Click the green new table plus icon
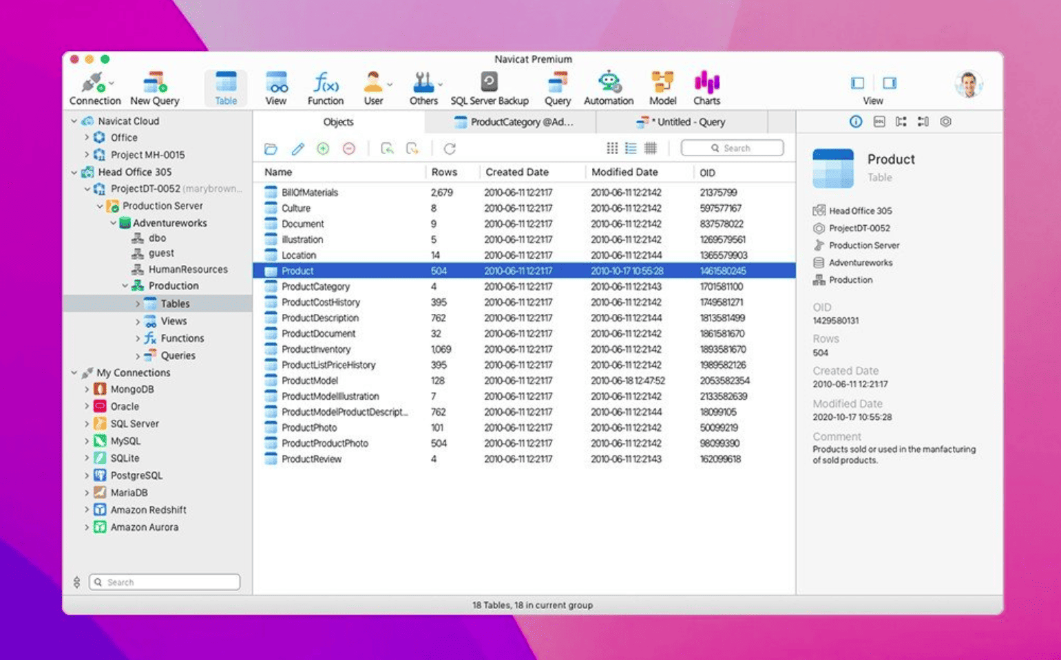The width and height of the screenshot is (1061, 660). (323, 149)
